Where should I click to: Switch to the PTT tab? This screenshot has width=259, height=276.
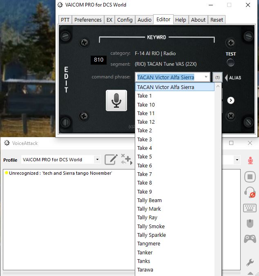(65, 20)
